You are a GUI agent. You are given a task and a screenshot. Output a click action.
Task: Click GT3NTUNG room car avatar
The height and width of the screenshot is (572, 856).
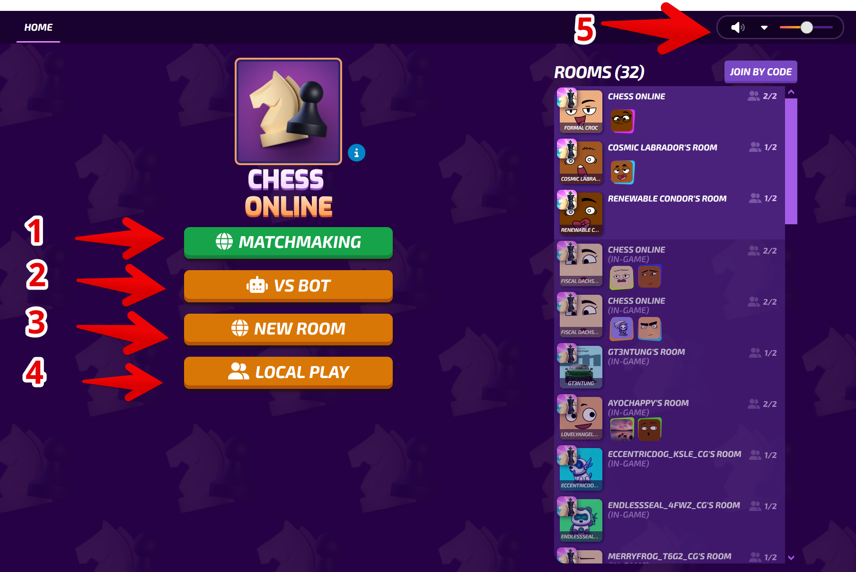tap(581, 367)
